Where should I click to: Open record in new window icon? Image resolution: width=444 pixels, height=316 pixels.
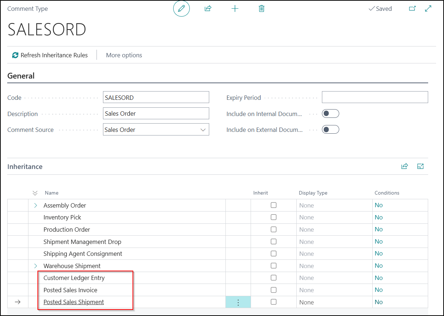[412, 9]
